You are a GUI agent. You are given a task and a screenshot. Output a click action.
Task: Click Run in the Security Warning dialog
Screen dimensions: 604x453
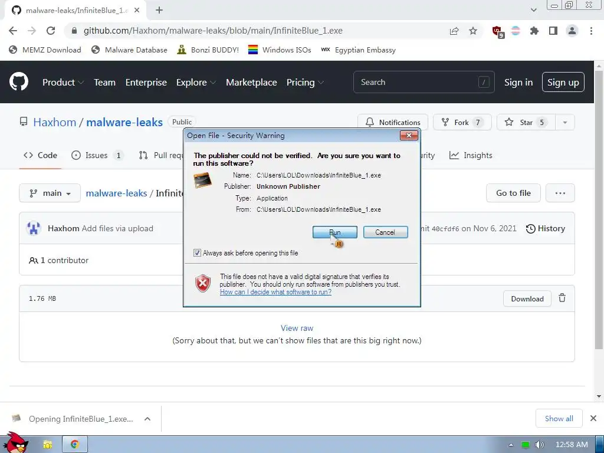[x=335, y=232]
